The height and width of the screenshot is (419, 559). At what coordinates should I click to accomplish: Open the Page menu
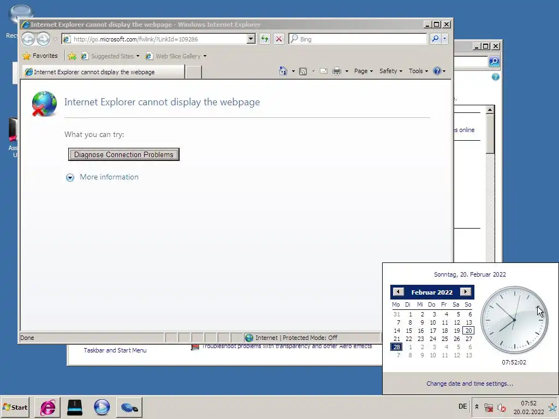pyautogui.click(x=363, y=71)
